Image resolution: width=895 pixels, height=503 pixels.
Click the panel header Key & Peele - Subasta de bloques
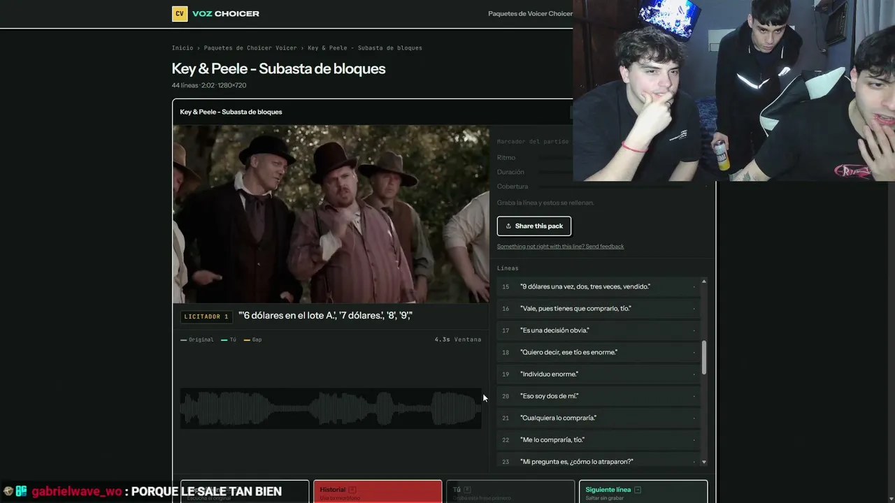coord(231,112)
